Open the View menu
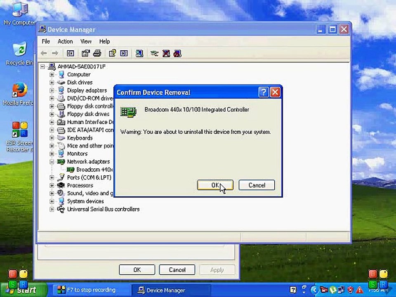 click(86, 41)
